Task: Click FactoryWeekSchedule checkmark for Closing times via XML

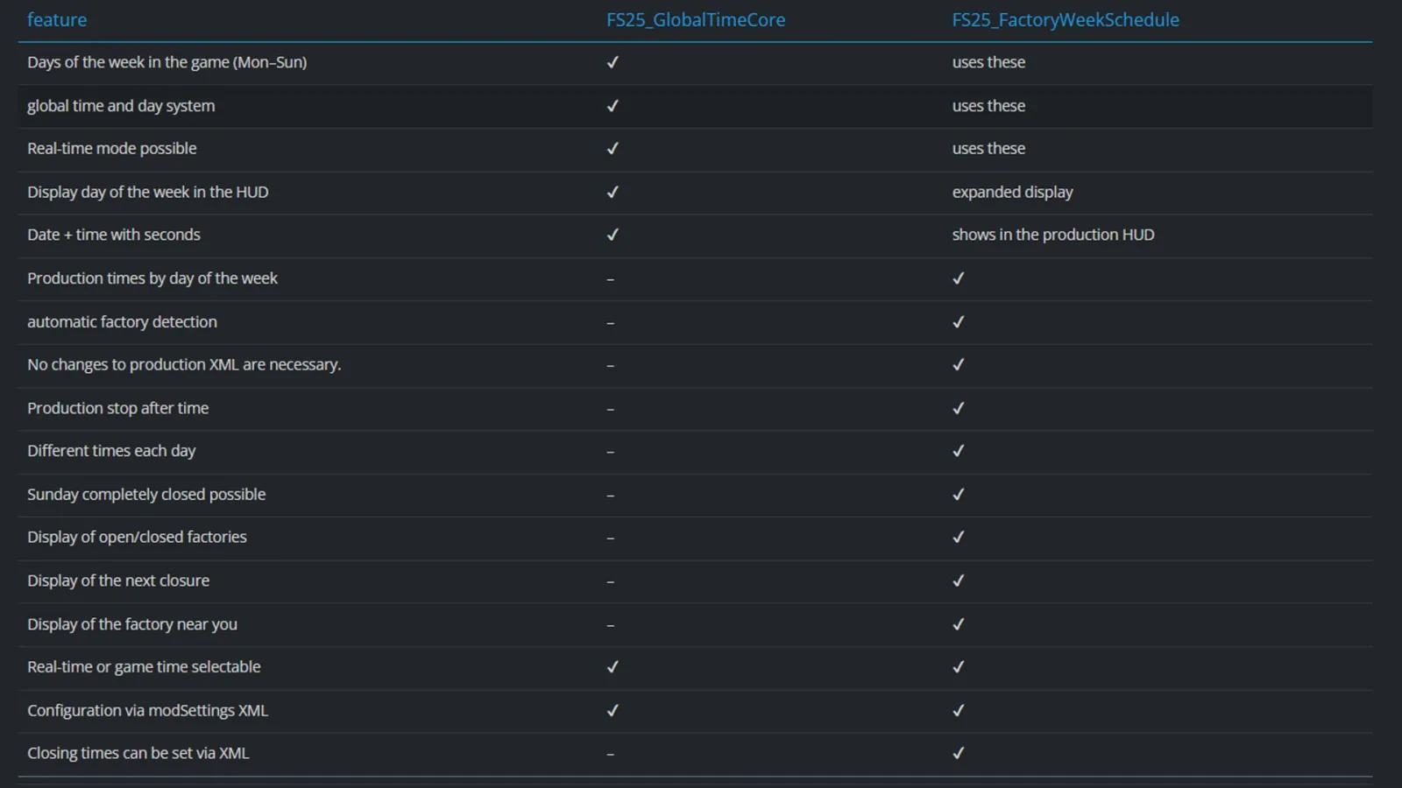Action: [x=959, y=753]
